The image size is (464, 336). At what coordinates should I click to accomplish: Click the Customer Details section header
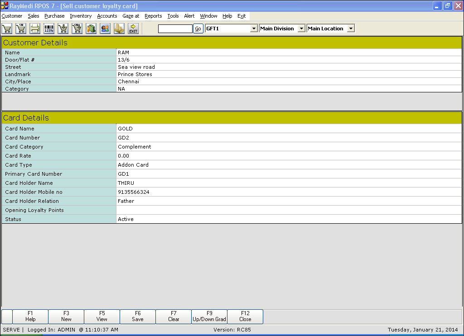tap(232, 43)
